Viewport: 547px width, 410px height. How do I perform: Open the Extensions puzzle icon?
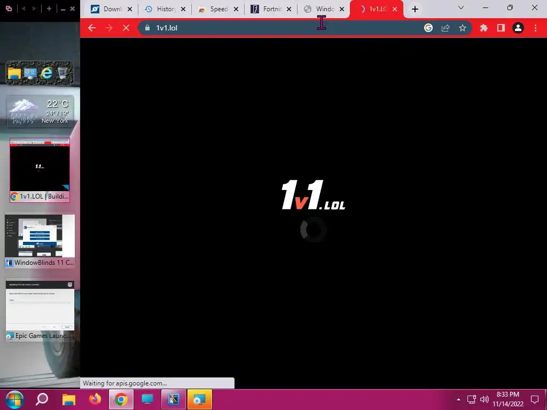point(484,28)
